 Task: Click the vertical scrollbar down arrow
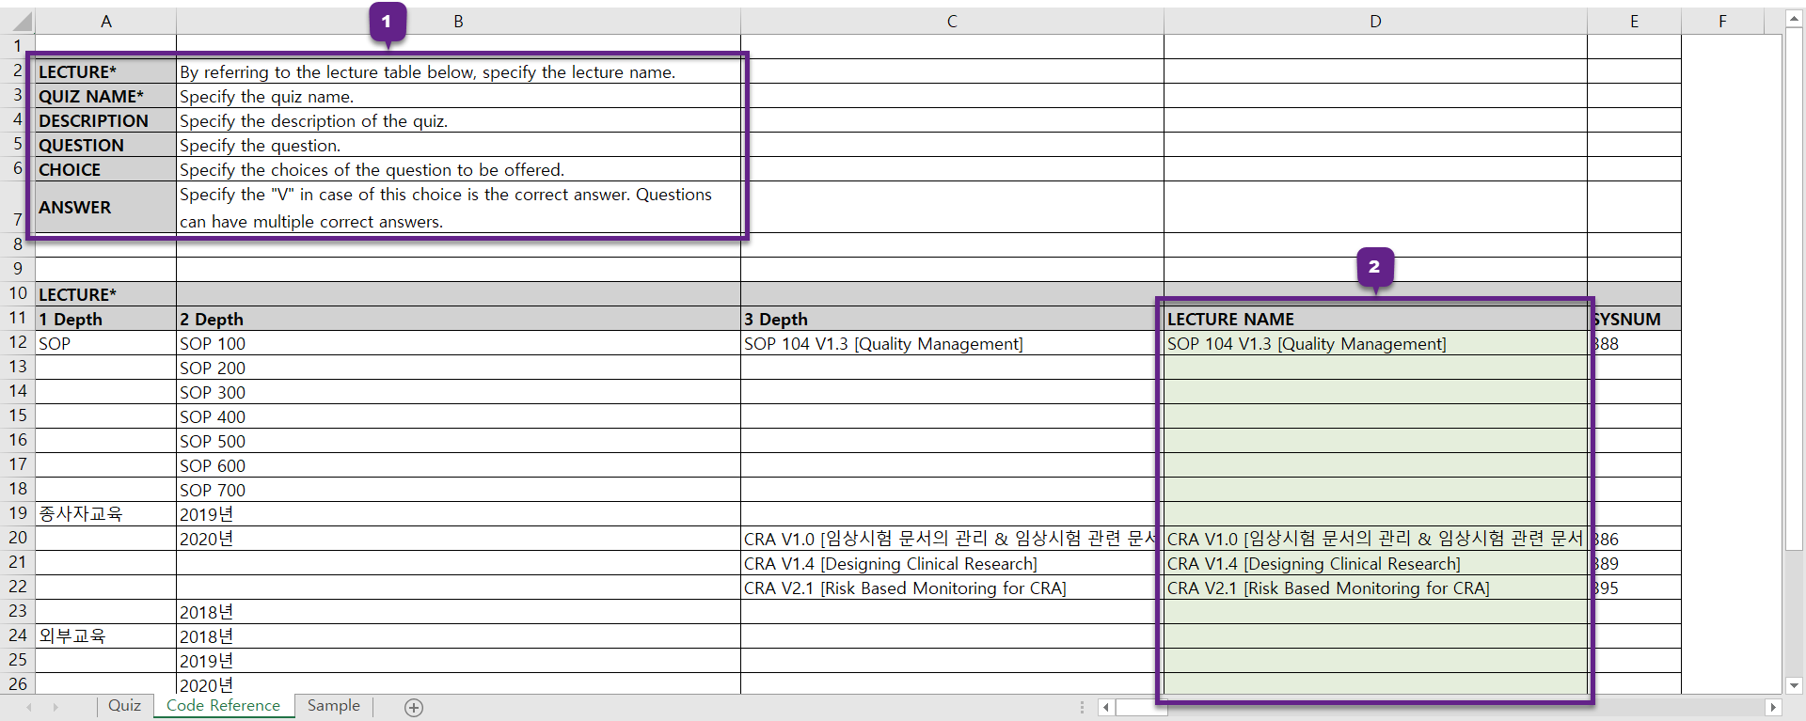(1795, 686)
